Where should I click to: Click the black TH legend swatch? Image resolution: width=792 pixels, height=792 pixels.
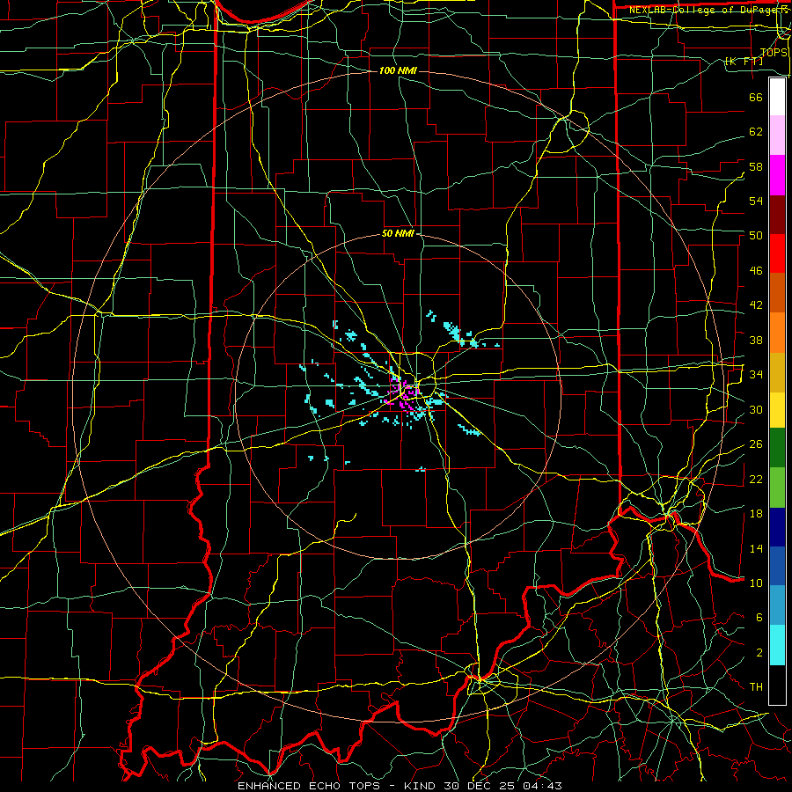click(x=777, y=685)
